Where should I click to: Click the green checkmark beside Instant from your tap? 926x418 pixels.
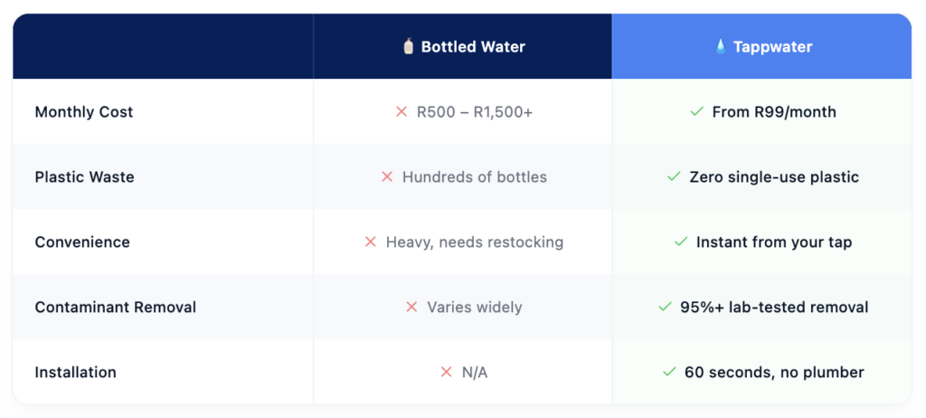click(x=681, y=242)
